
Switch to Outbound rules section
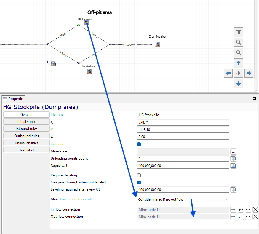[x=26, y=136]
